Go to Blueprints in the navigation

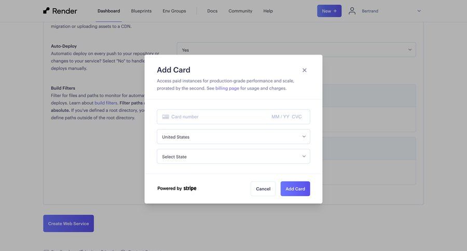141,11
